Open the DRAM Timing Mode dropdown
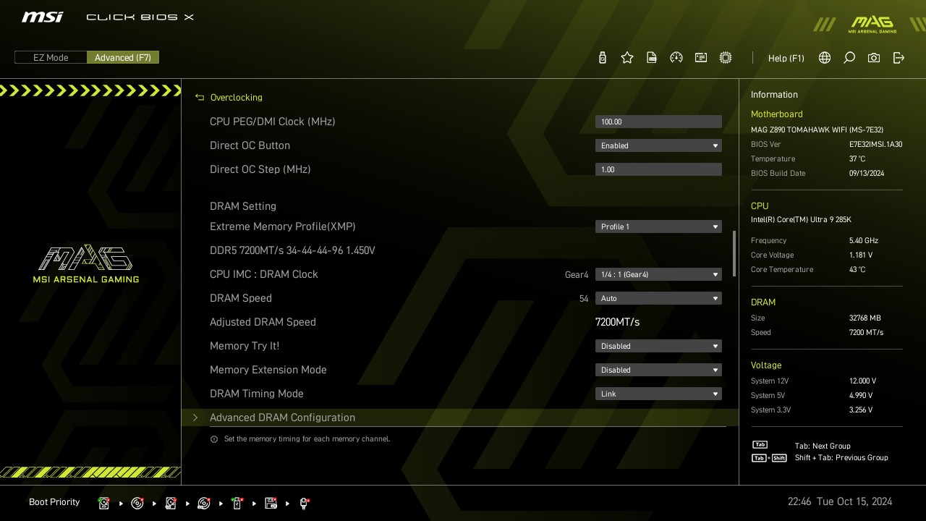Screen dimensions: 926x521 [658, 394]
